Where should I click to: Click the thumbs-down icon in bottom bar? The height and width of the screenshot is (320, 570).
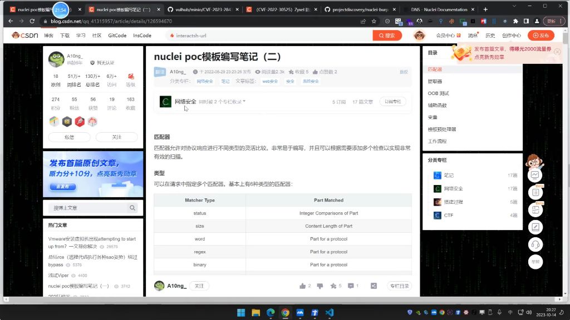(x=320, y=286)
